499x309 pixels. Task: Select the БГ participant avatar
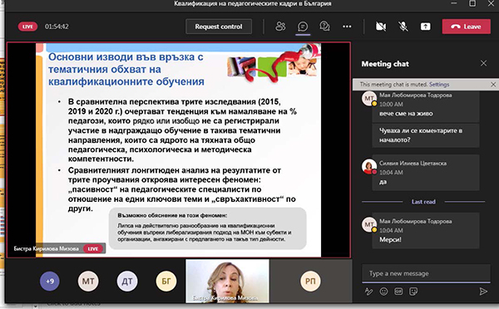coord(166,281)
